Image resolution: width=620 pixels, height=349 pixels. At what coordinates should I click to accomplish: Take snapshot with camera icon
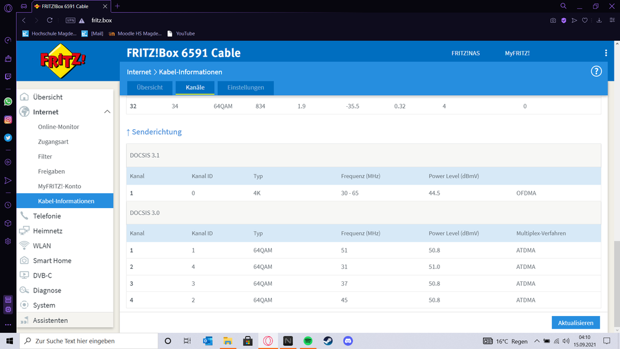tap(553, 20)
